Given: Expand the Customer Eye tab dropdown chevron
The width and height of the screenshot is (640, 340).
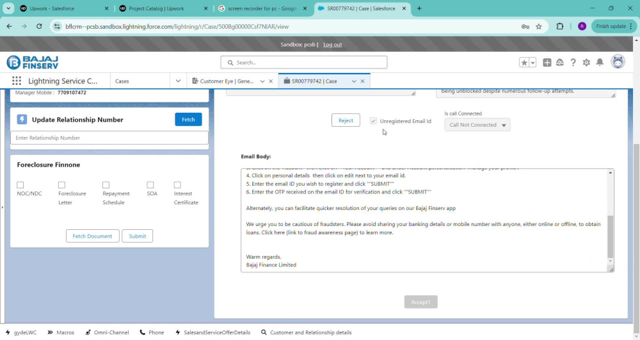Looking at the screenshot, I should point(262,81).
